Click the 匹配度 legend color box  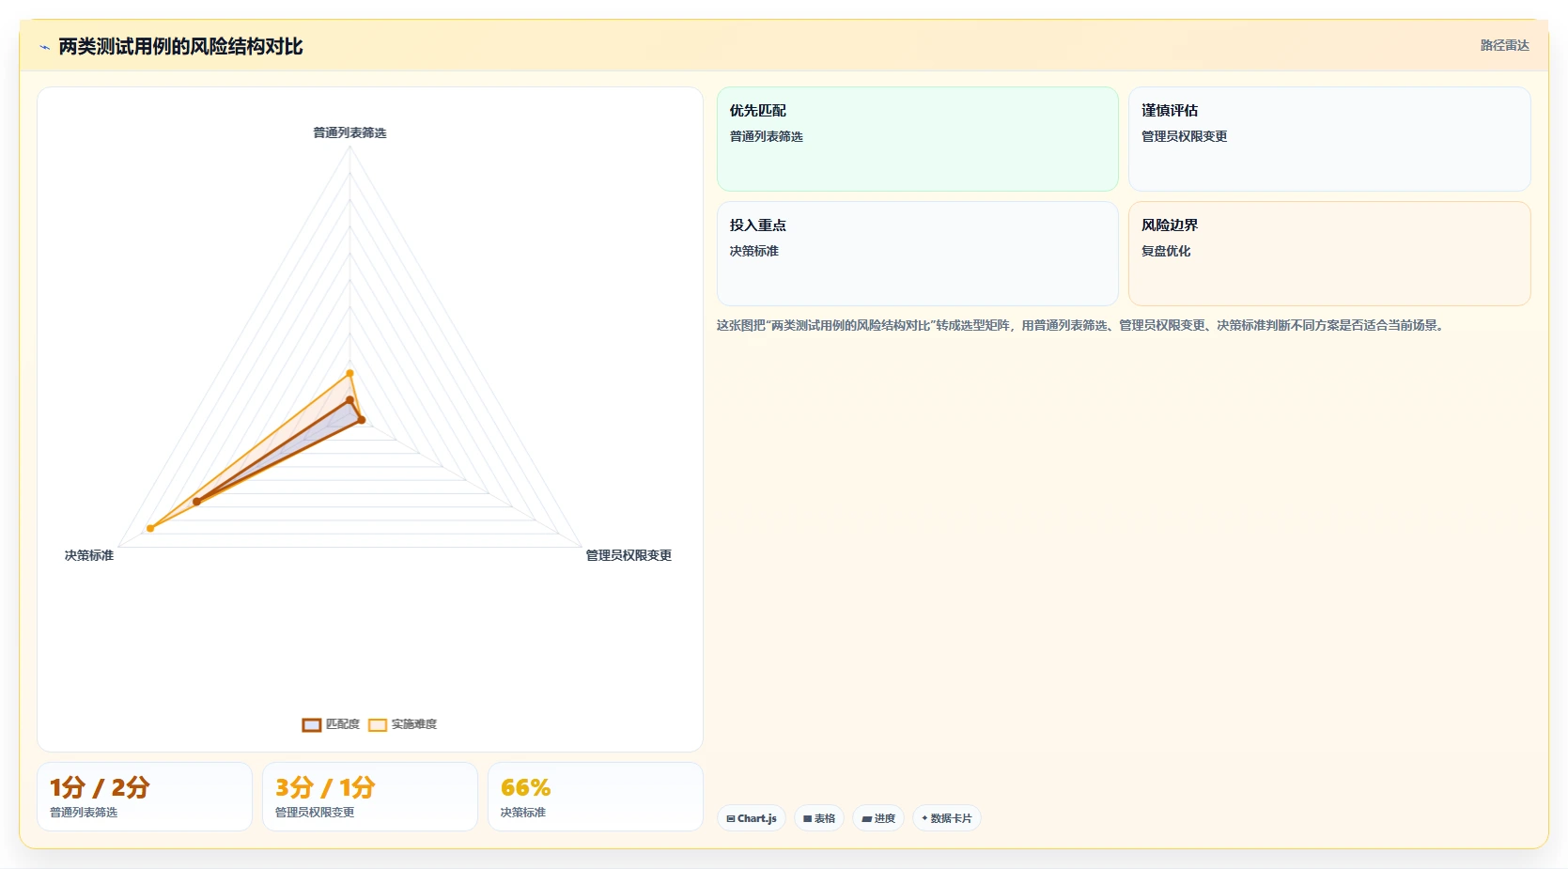312,724
